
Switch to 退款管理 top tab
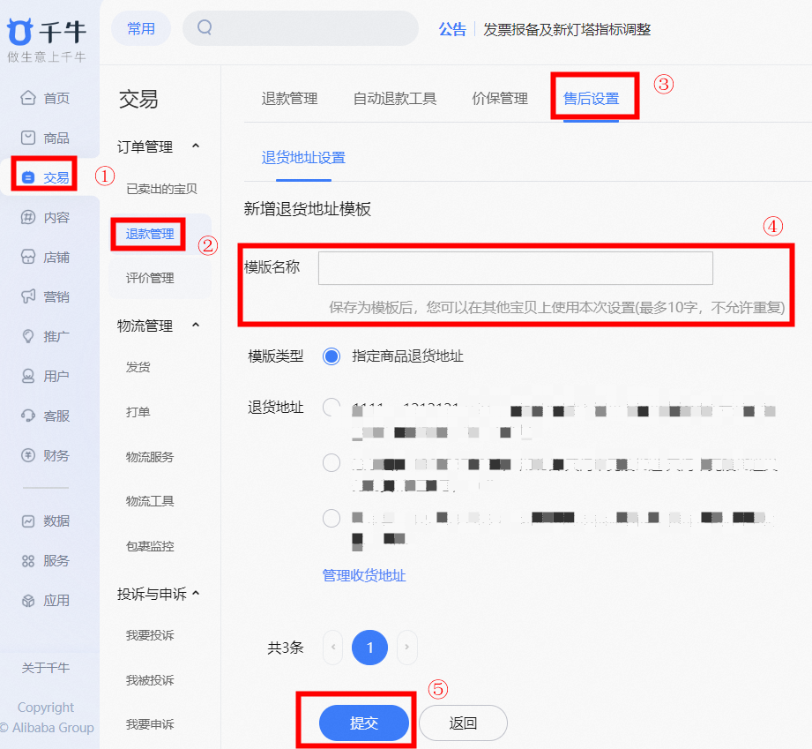(x=289, y=98)
